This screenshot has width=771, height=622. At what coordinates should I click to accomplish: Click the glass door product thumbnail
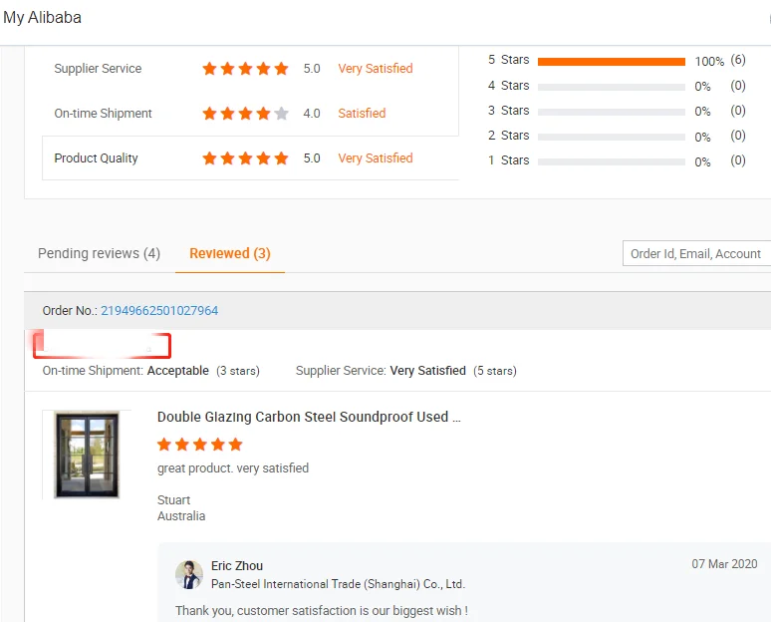click(86, 454)
